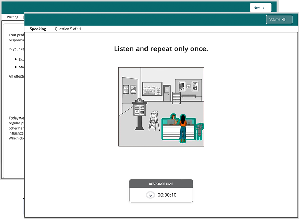Select the Speaking section label
The width and height of the screenshot is (299, 219).
38,29
